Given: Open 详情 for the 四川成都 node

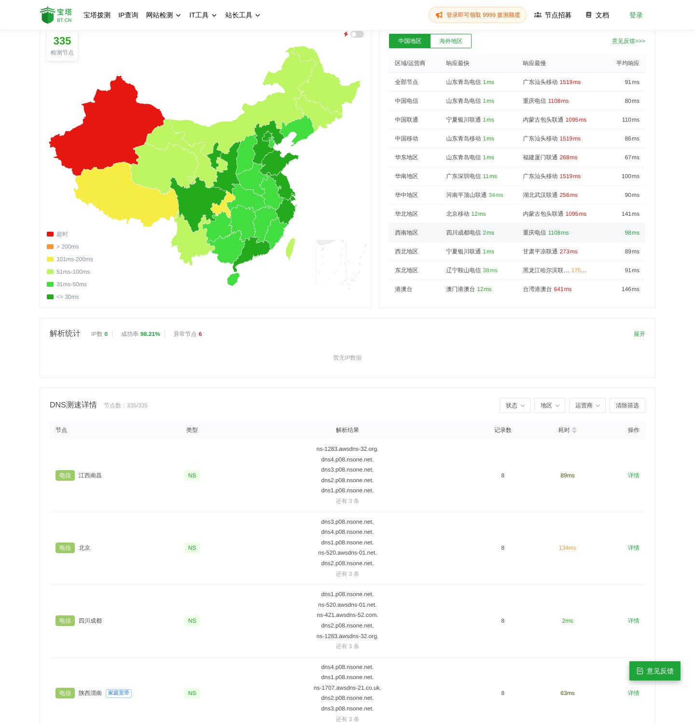Looking at the screenshot, I should (634, 621).
